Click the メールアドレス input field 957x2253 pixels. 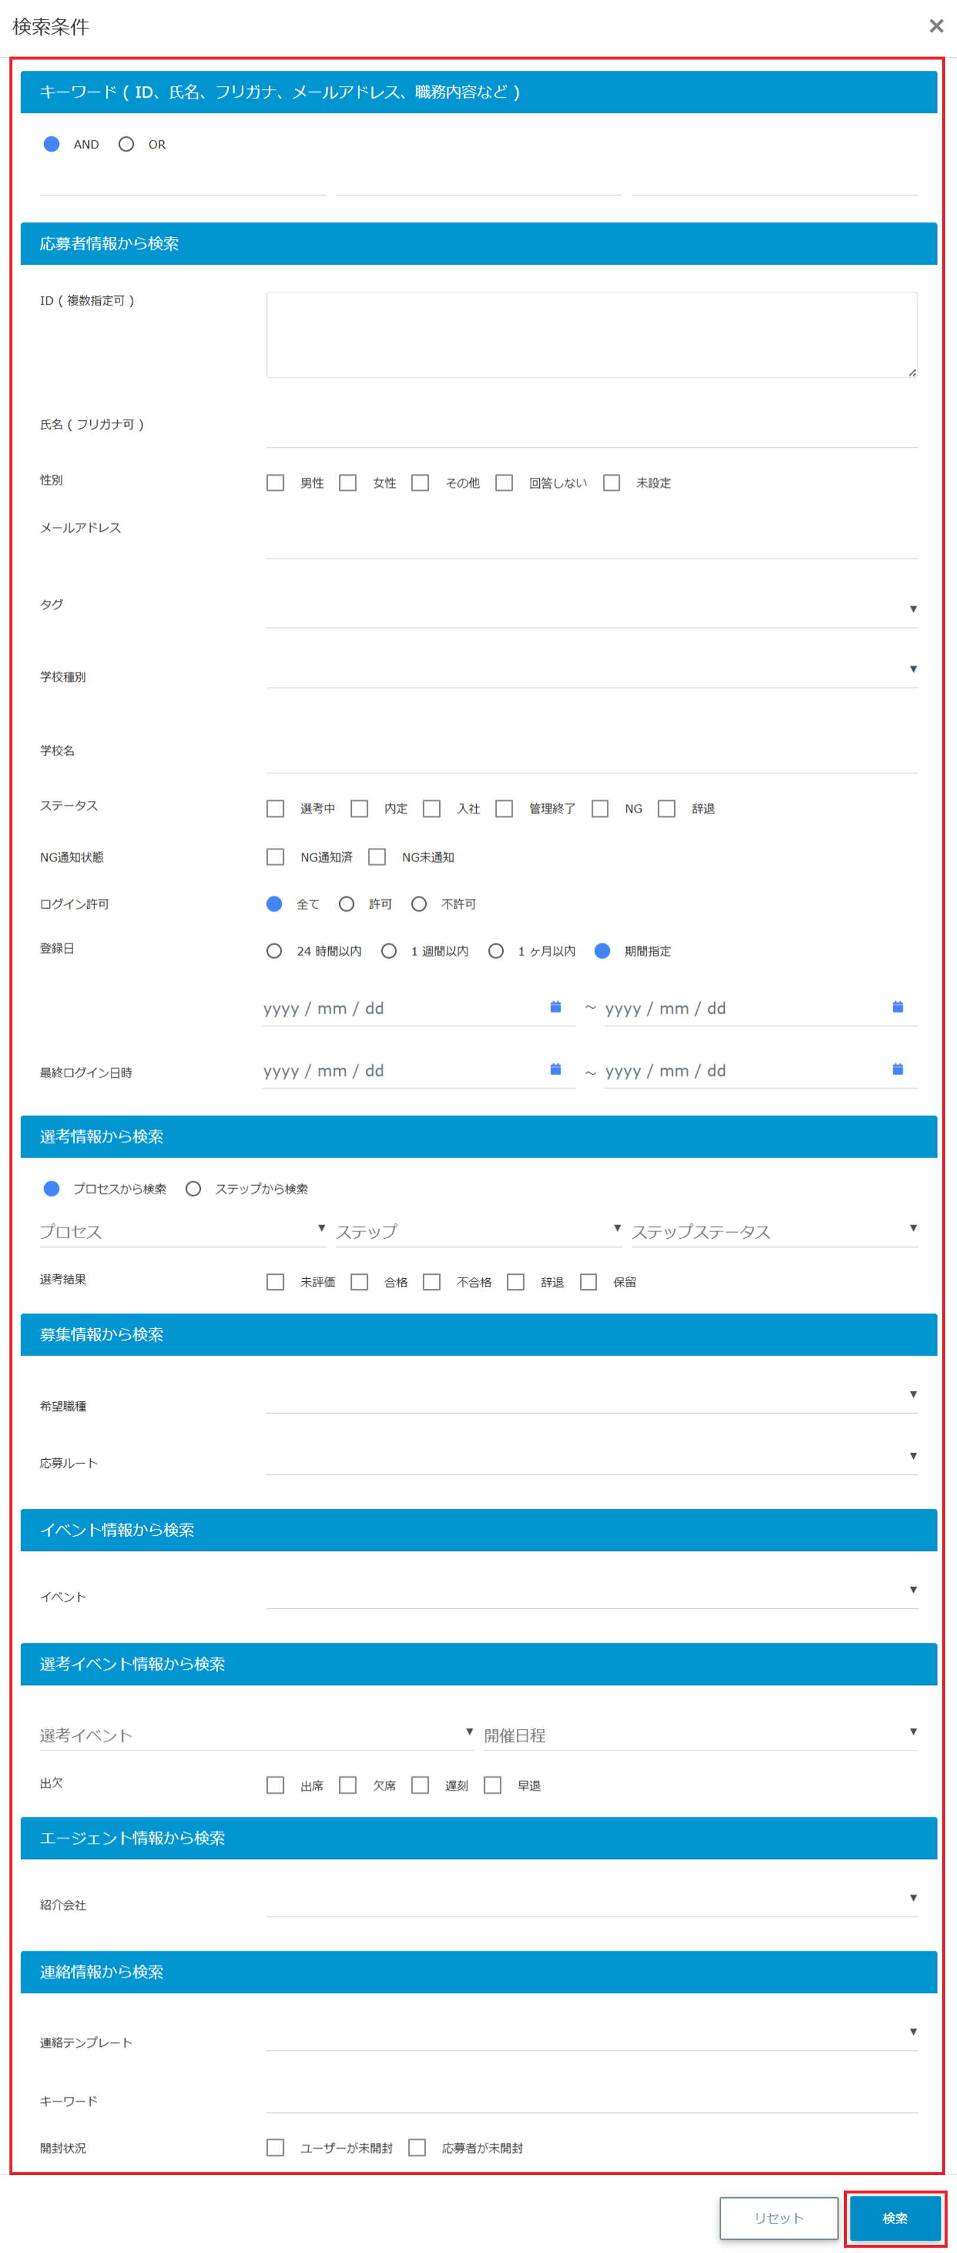[591, 542]
